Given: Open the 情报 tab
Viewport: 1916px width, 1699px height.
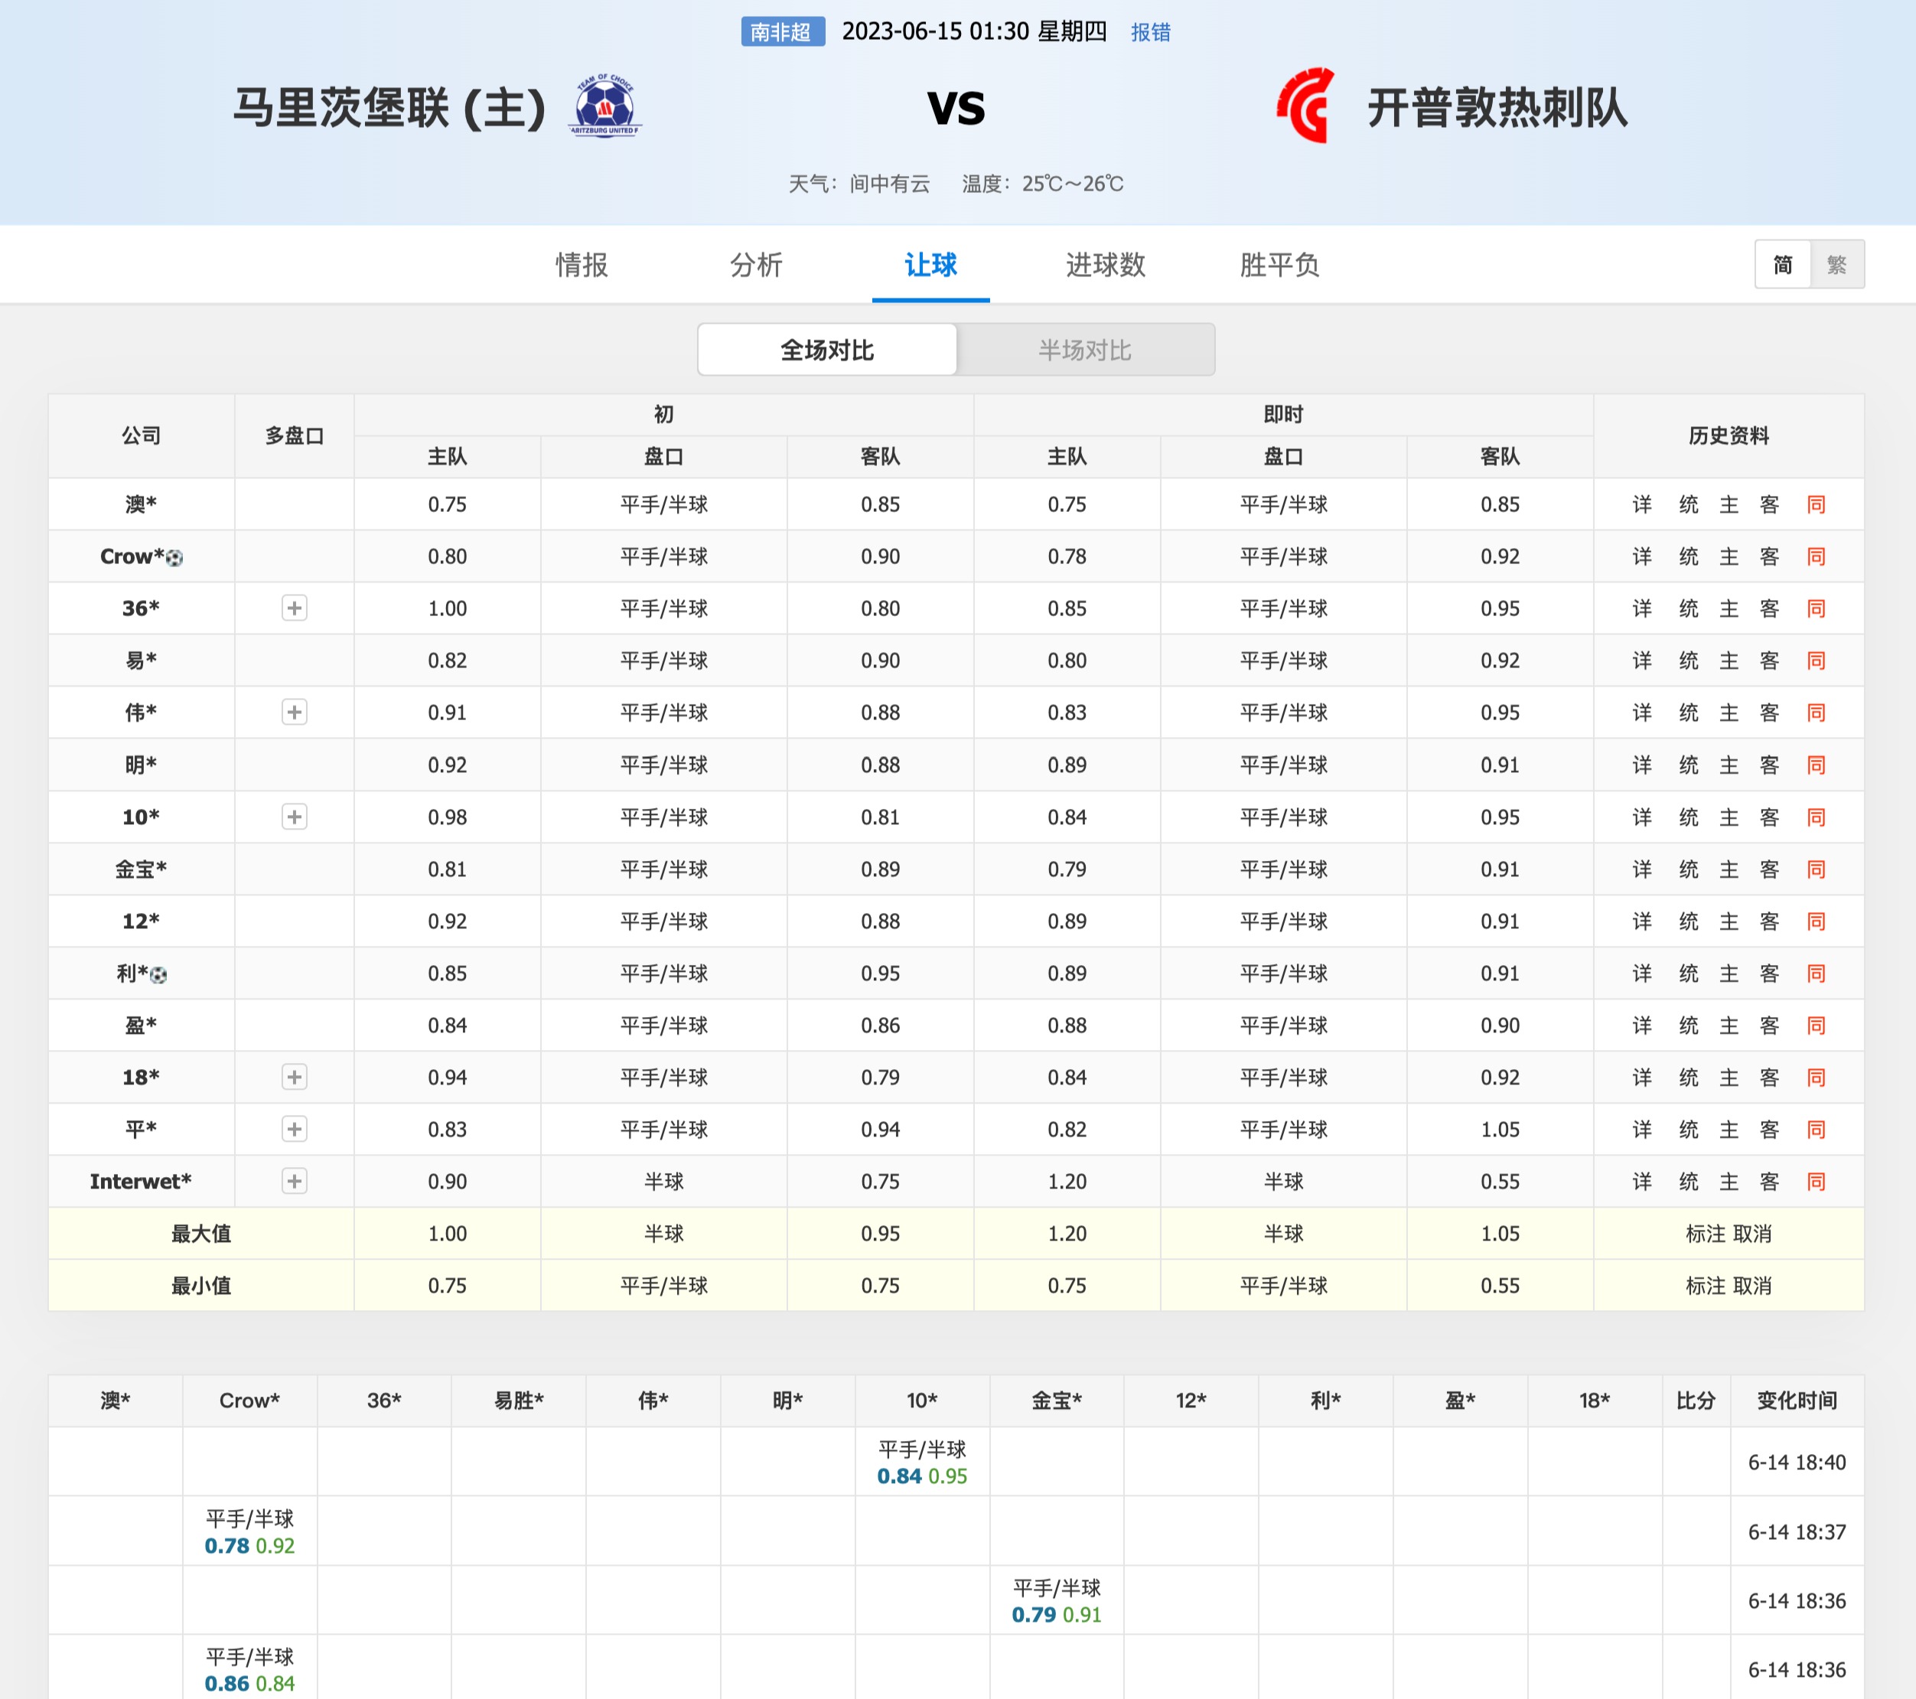Looking at the screenshot, I should (582, 264).
